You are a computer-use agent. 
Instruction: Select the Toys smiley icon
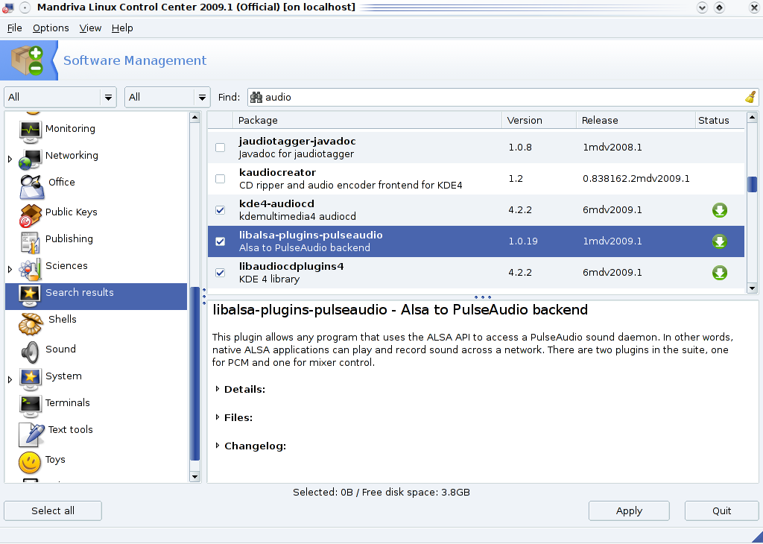[x=31, y=461]
